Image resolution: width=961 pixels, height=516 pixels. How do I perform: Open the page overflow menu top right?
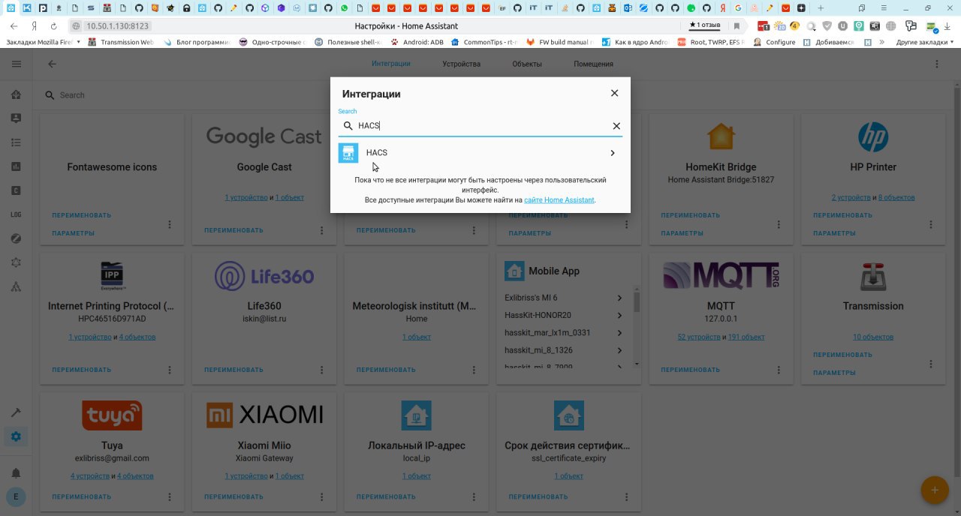pyautogui.click(x=937, y=64)
